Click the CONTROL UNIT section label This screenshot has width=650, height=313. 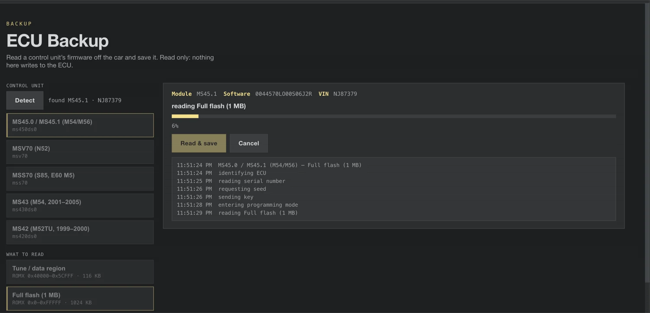coord(25,86)
